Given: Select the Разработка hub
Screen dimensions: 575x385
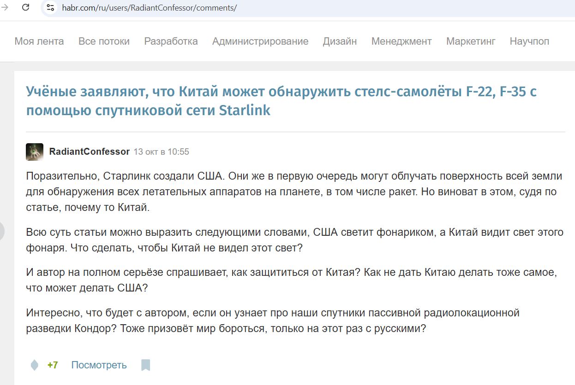Looking at the screenshot, I should point(171,41).
